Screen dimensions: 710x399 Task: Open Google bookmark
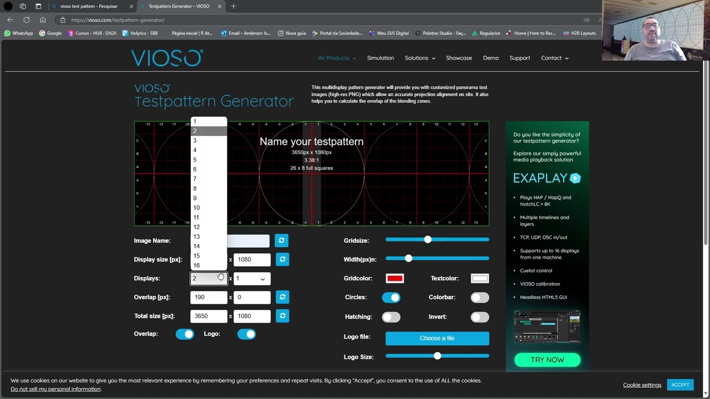tap(50, 33)
